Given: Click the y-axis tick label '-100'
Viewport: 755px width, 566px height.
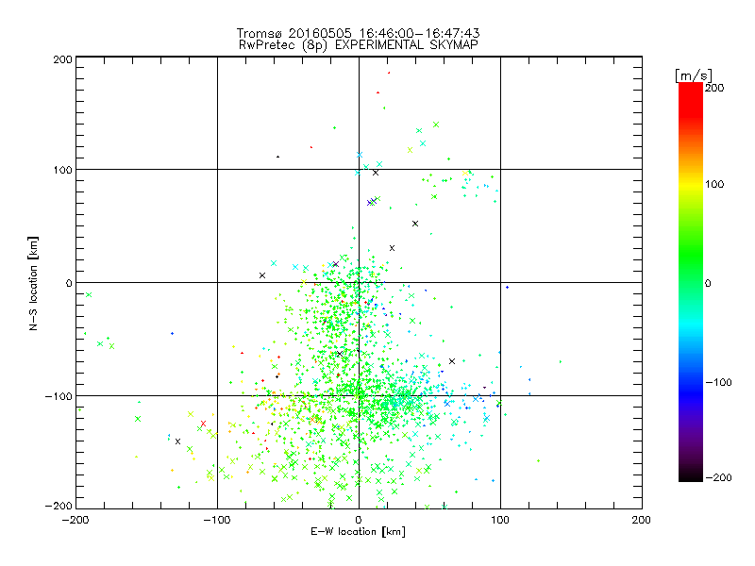Looking at the screenshot, I should [59, 396].
